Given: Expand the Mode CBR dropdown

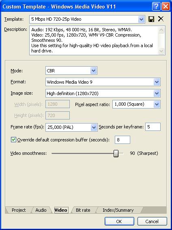Looking at the screenshot, I should [x=94, y=71].
